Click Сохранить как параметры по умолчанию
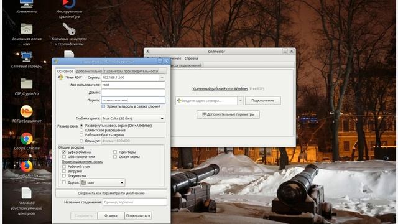The height and width of the screenshot is (224, 398). pos(111,194)
